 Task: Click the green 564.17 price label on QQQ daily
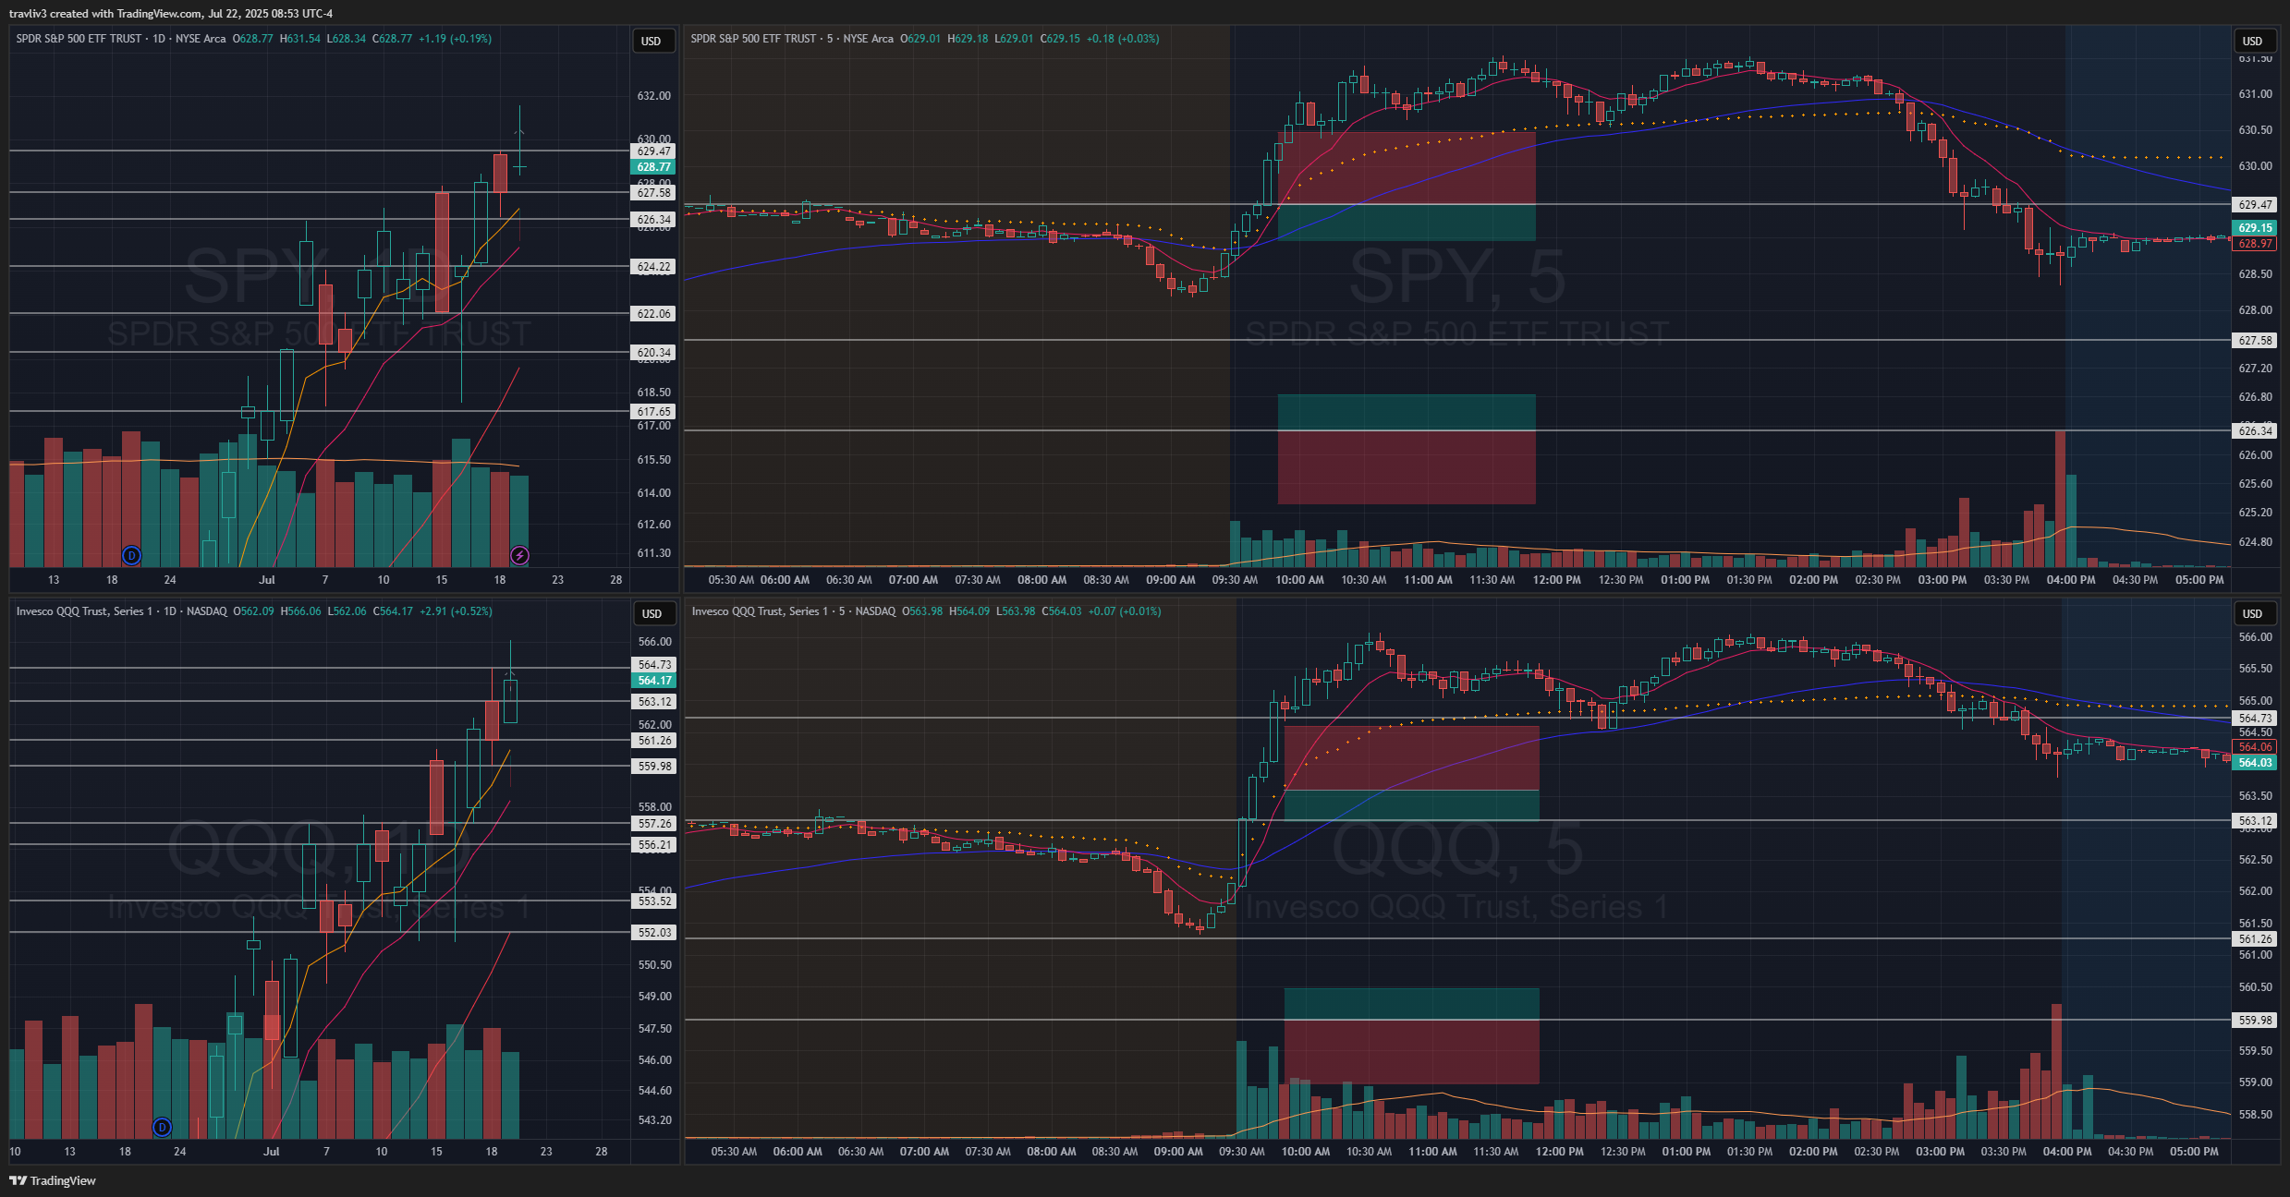pos(653,681)
